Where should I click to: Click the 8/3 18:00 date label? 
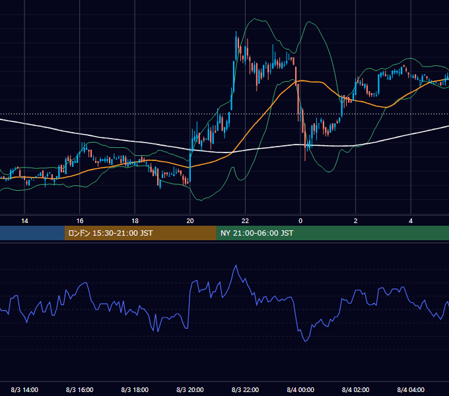click(135, 389)
